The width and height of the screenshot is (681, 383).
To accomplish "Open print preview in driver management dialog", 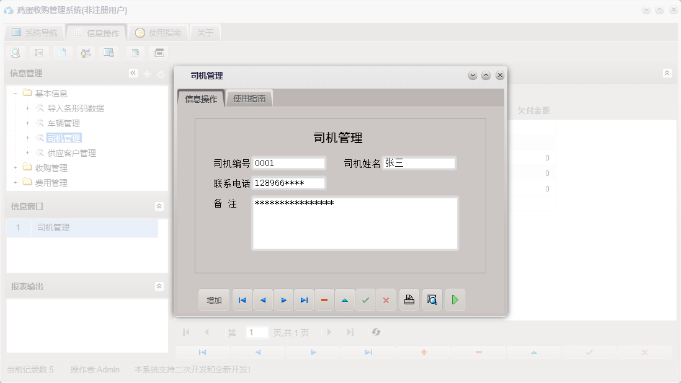I will point(432,299).
